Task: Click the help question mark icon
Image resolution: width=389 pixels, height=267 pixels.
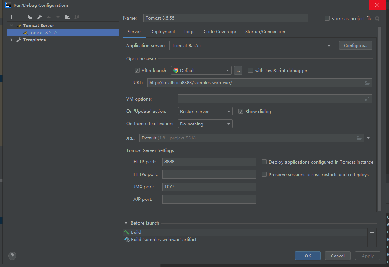Action: click(x=12, y=256)
